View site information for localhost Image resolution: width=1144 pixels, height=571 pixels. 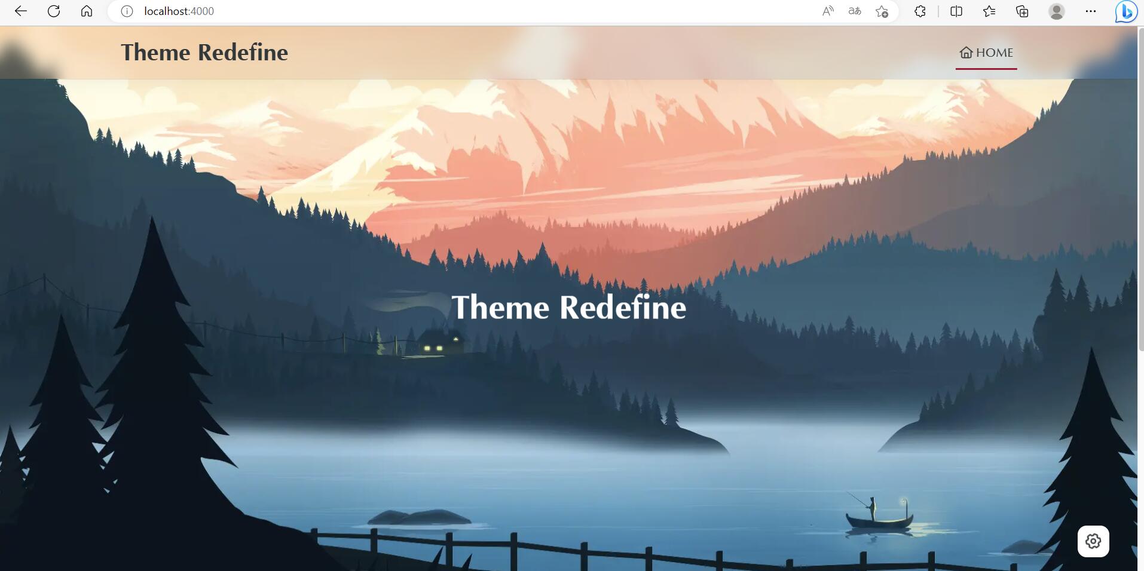pyautogui.click(x=127, y=11)
